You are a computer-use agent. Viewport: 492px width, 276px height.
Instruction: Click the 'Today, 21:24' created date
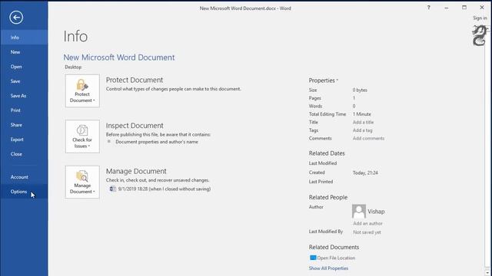pos(365,172)
